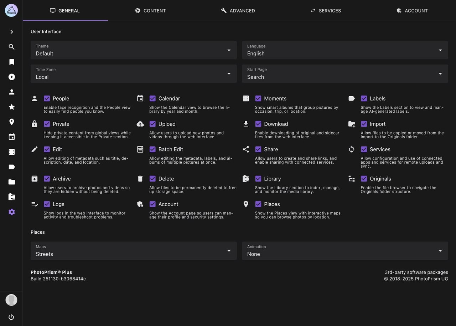Open Videos via the sidebar play icon
This screenshot has width=456, height=326.
[11, 77]
